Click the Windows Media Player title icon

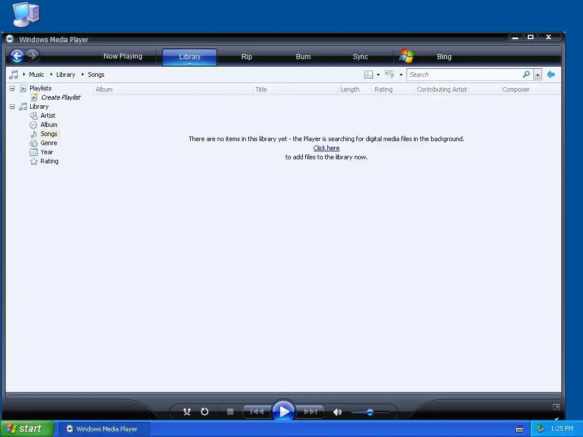[x=10, y=39]
